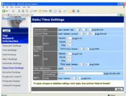Open the View menu
The image size is (126, 96).
pos(12,7)
